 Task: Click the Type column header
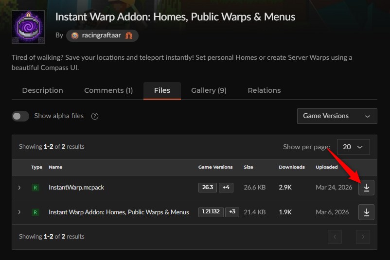(36, 167)
